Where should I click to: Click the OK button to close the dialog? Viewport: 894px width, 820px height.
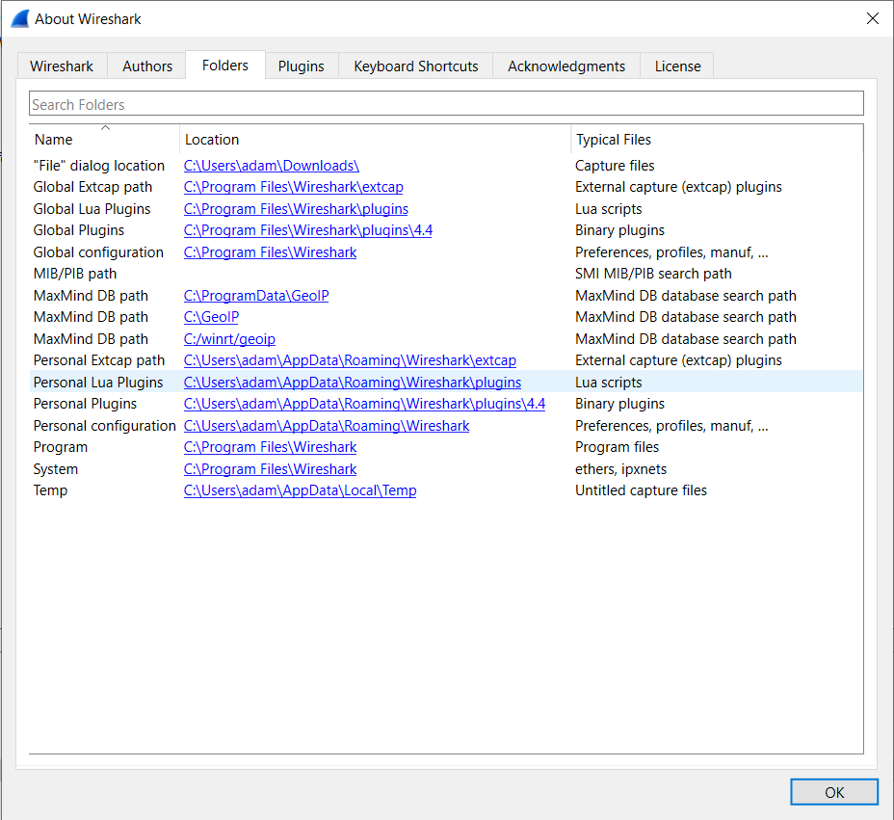point(833,791)
